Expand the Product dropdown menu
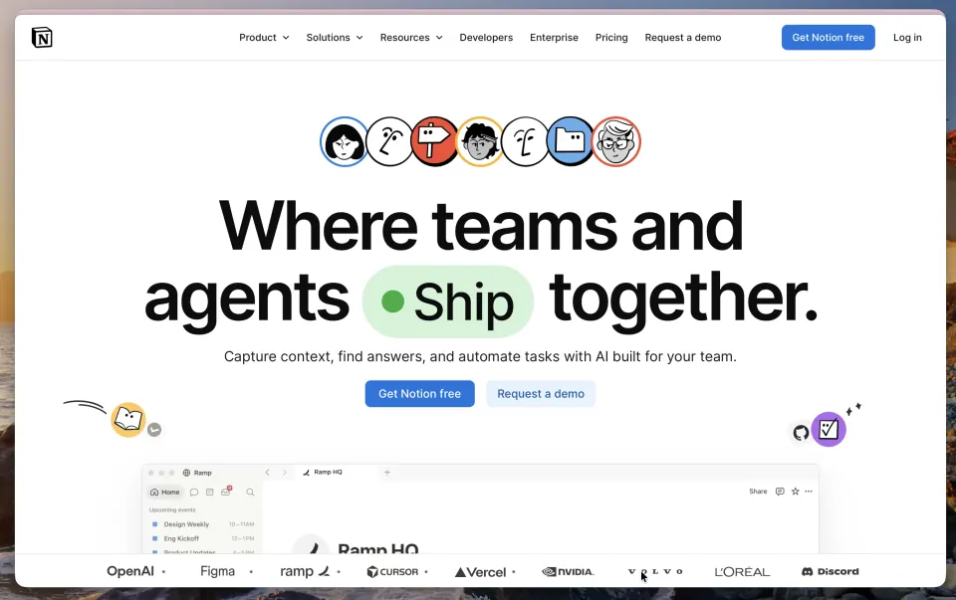Screen dimensions: 956x600 (264, 38)
